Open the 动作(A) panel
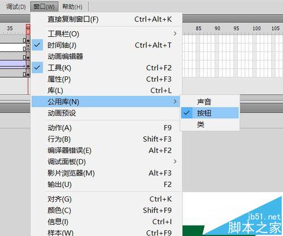Viewport: 283px width, 236px height. [106, 128]
